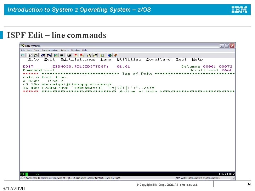The image size is (255, 191).
Task: Click the Copy toolbar icon
Action: [30, 55]
